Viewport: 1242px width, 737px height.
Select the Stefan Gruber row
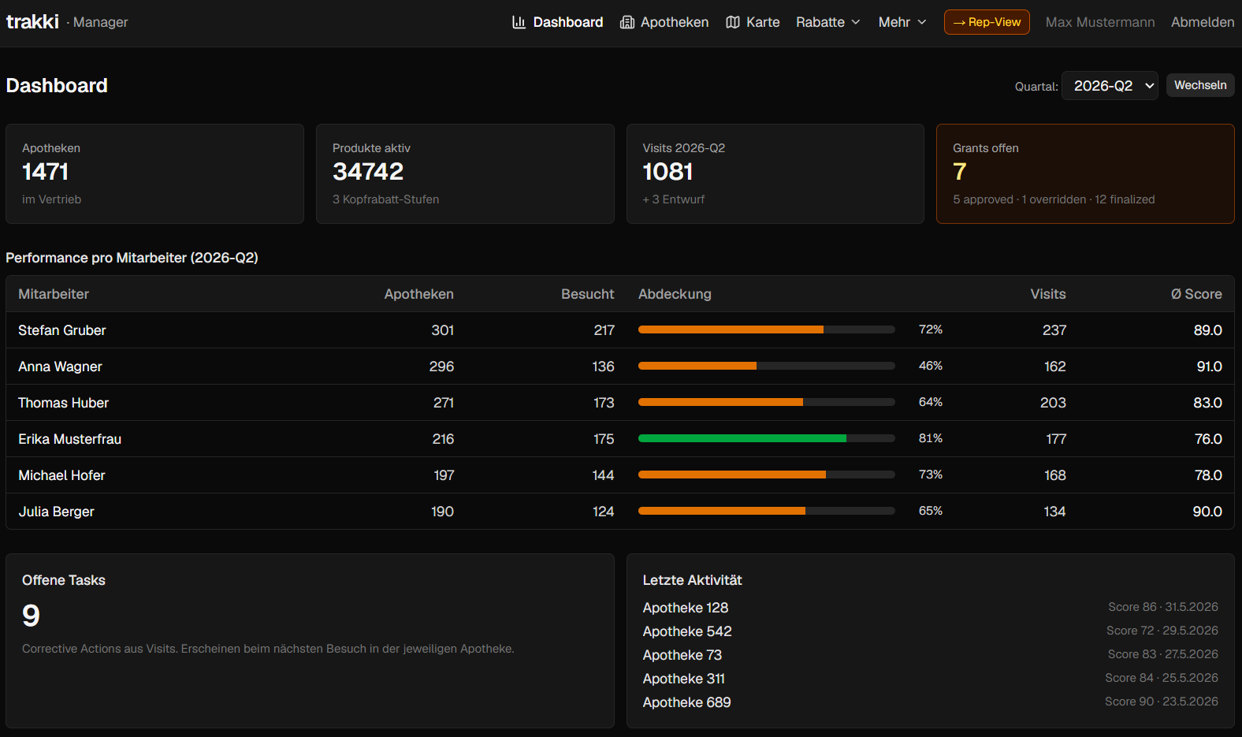pos(620,330)
